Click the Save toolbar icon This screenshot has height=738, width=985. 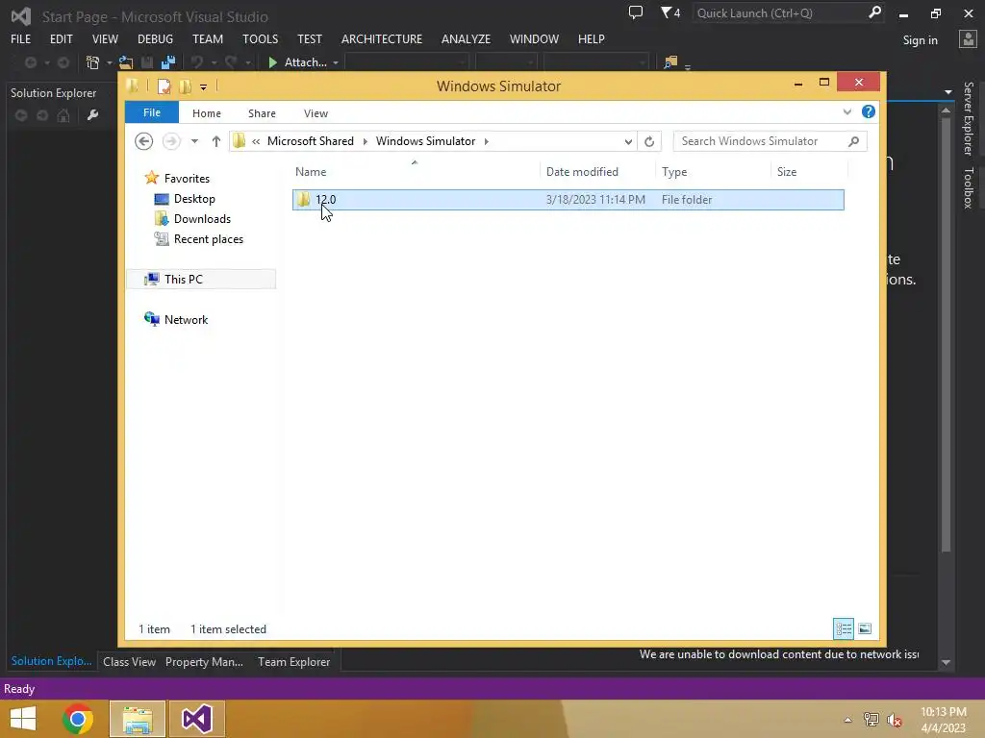pos(147,62)
